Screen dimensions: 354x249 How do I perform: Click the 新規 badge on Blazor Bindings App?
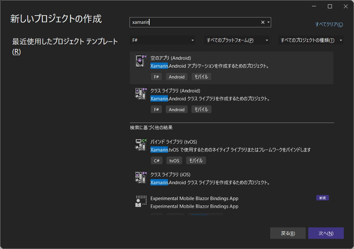pyautogui.click(x=322, y=198)
